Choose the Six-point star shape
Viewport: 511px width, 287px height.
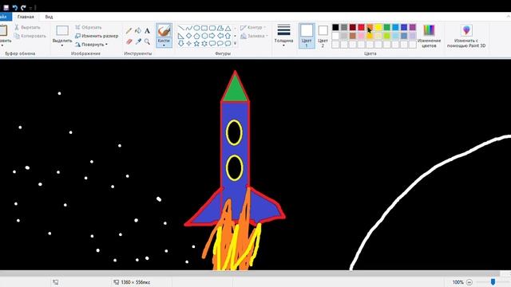(x=204, y=43)
